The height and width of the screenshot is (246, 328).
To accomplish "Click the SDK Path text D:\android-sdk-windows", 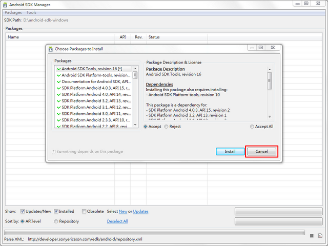I will pyautogui.click(x=46, y=20).
